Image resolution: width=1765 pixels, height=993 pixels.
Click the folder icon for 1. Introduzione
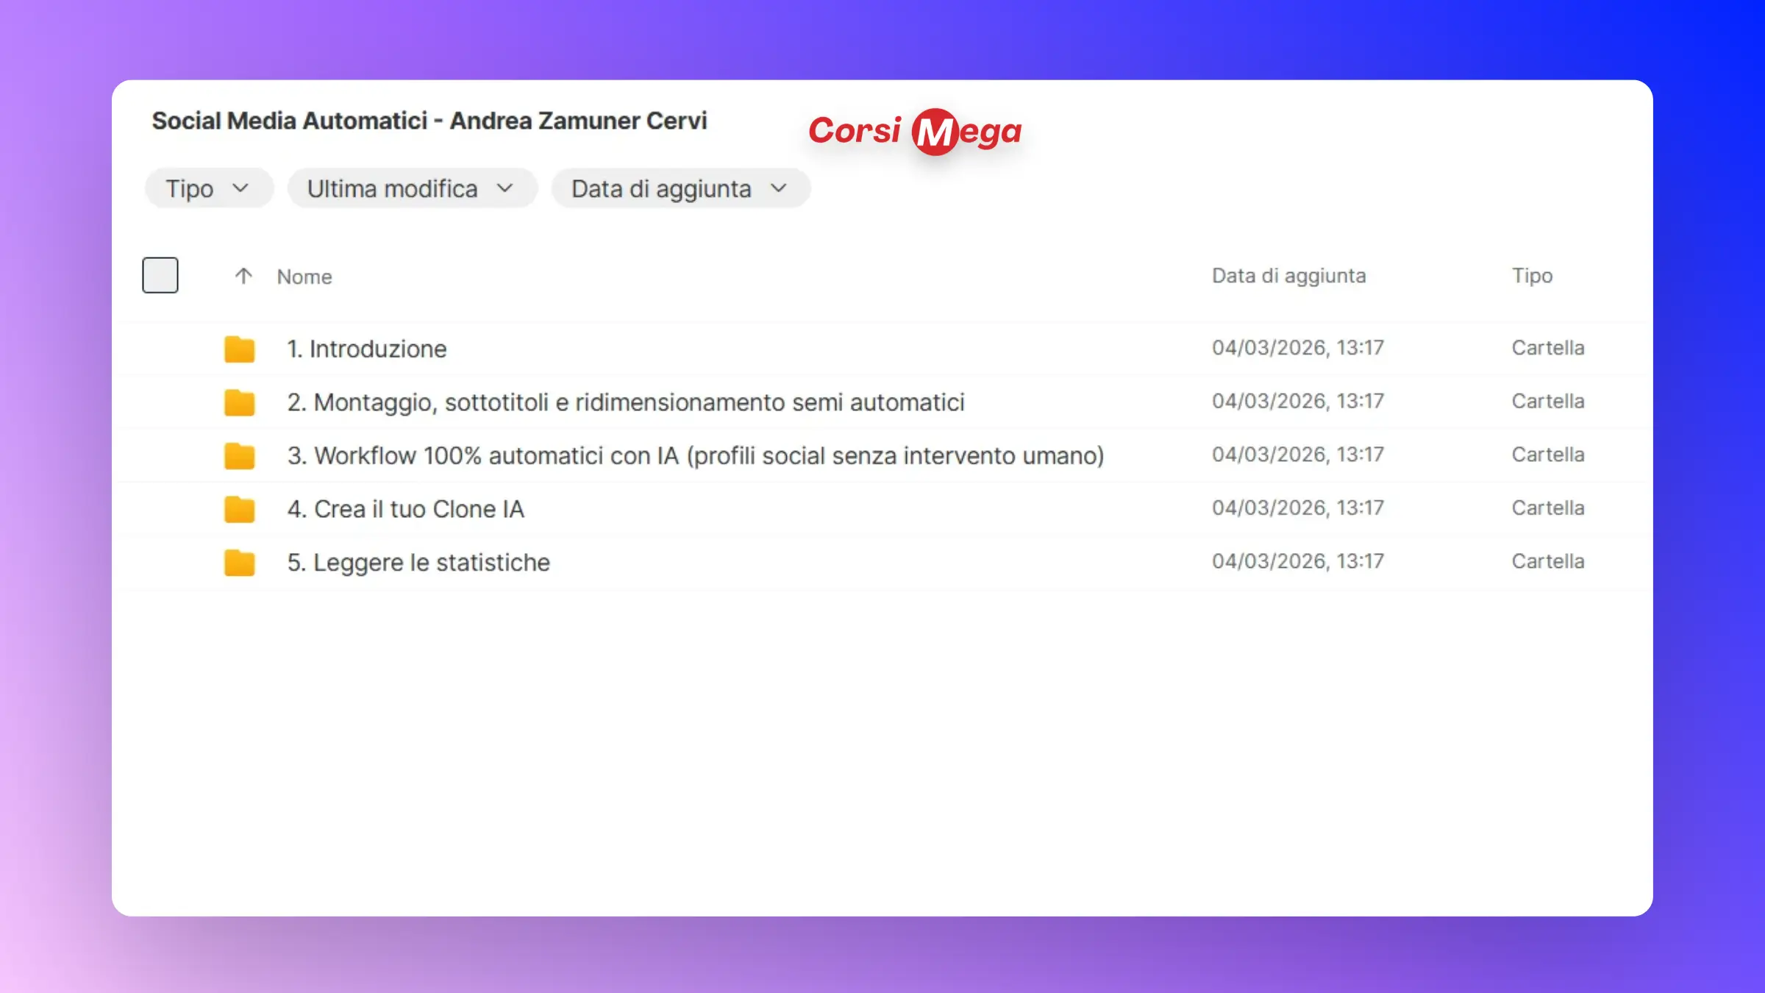click(x=239, y=349)
